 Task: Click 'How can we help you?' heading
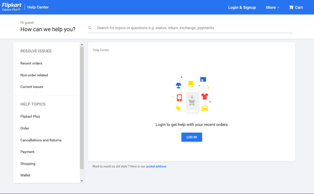point(48,29)
